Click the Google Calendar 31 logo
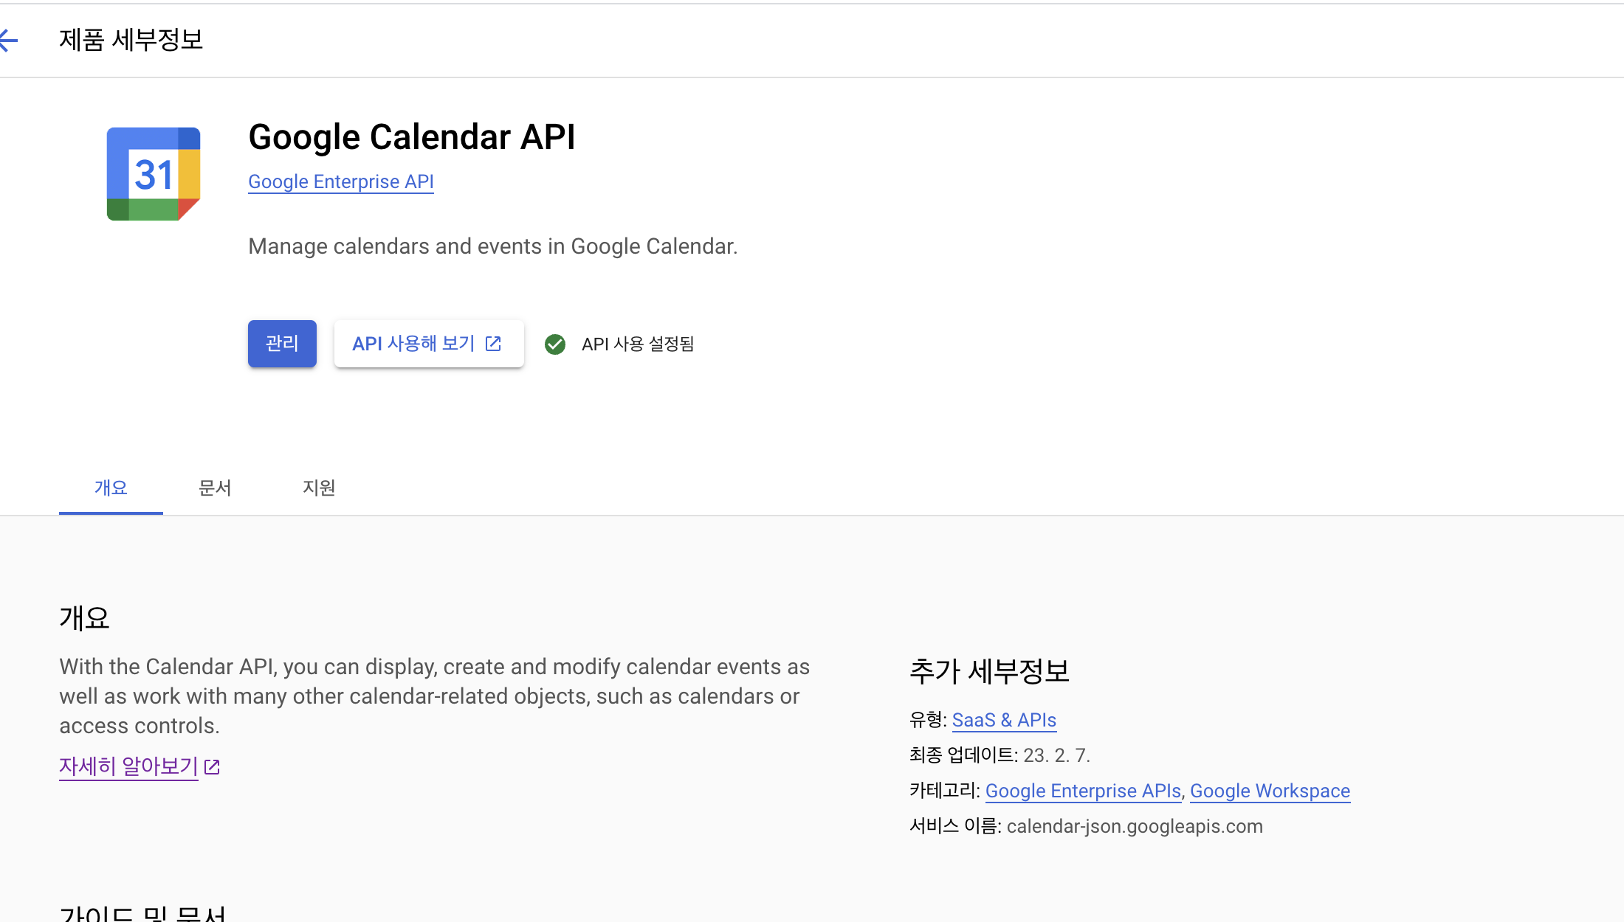The height and width of the screenshot is (922, 1624). tap(154, 174)
